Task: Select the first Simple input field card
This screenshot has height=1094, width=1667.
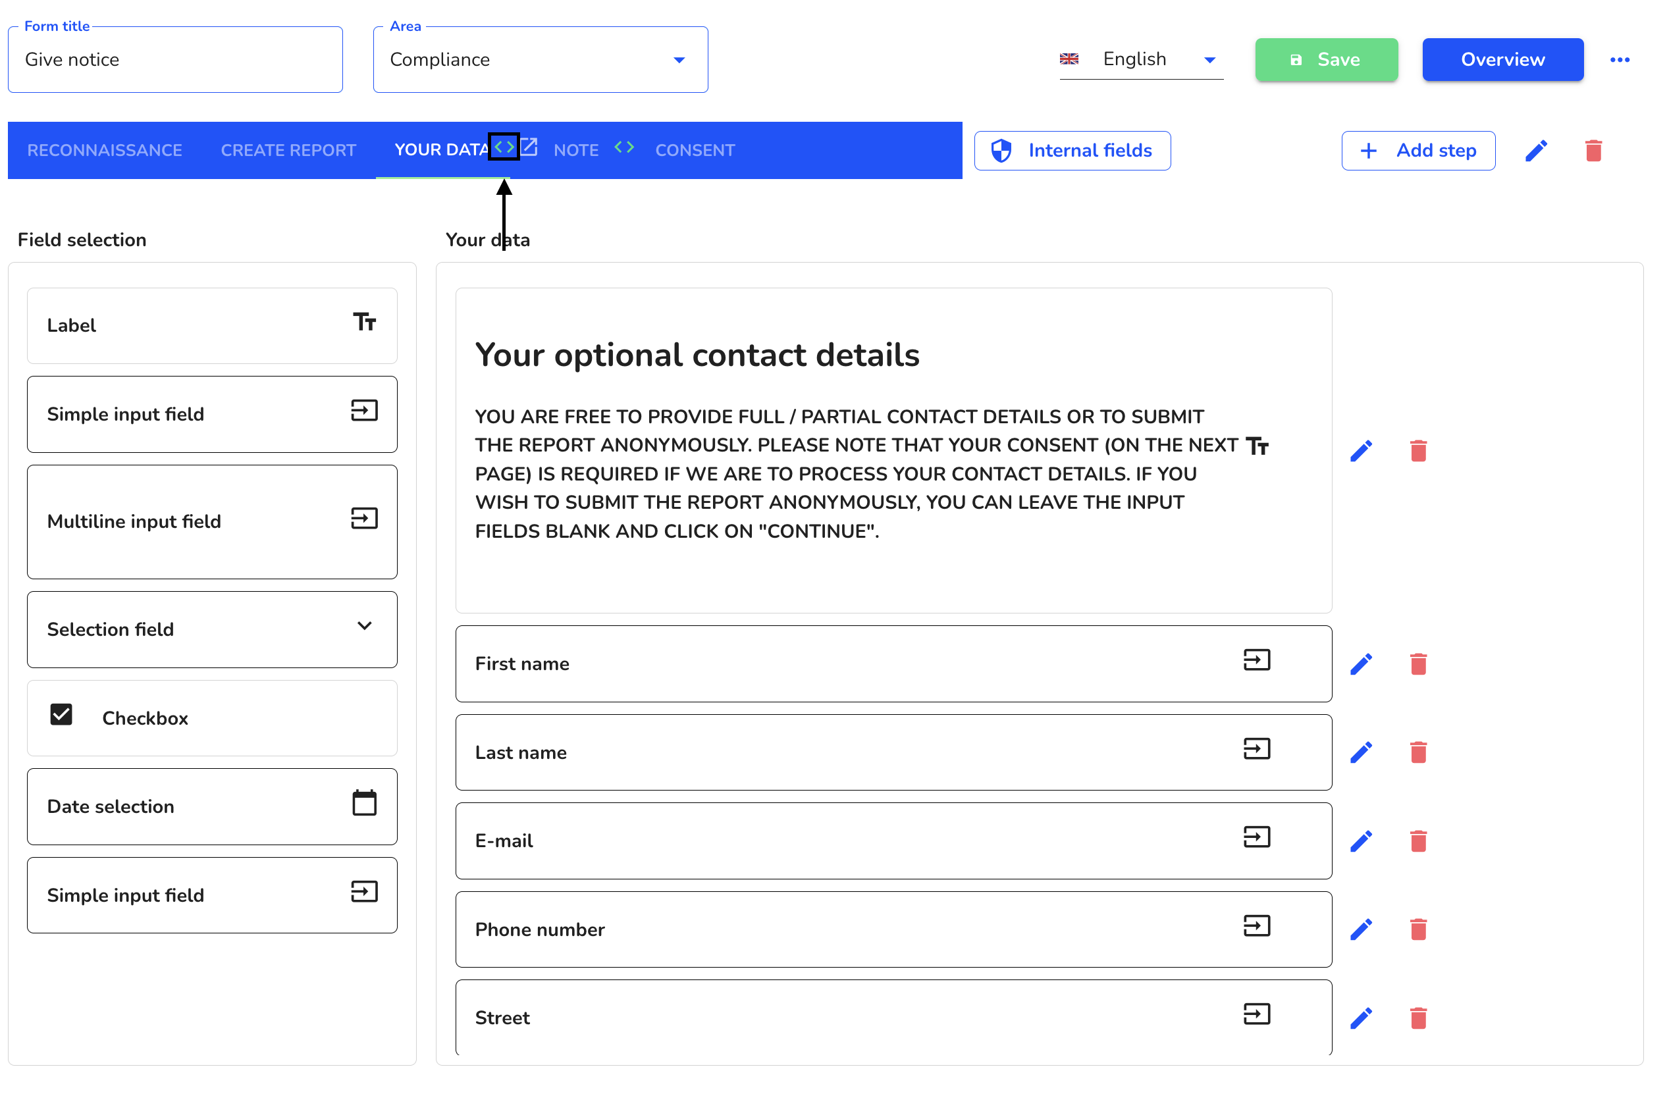Action: 212,415
